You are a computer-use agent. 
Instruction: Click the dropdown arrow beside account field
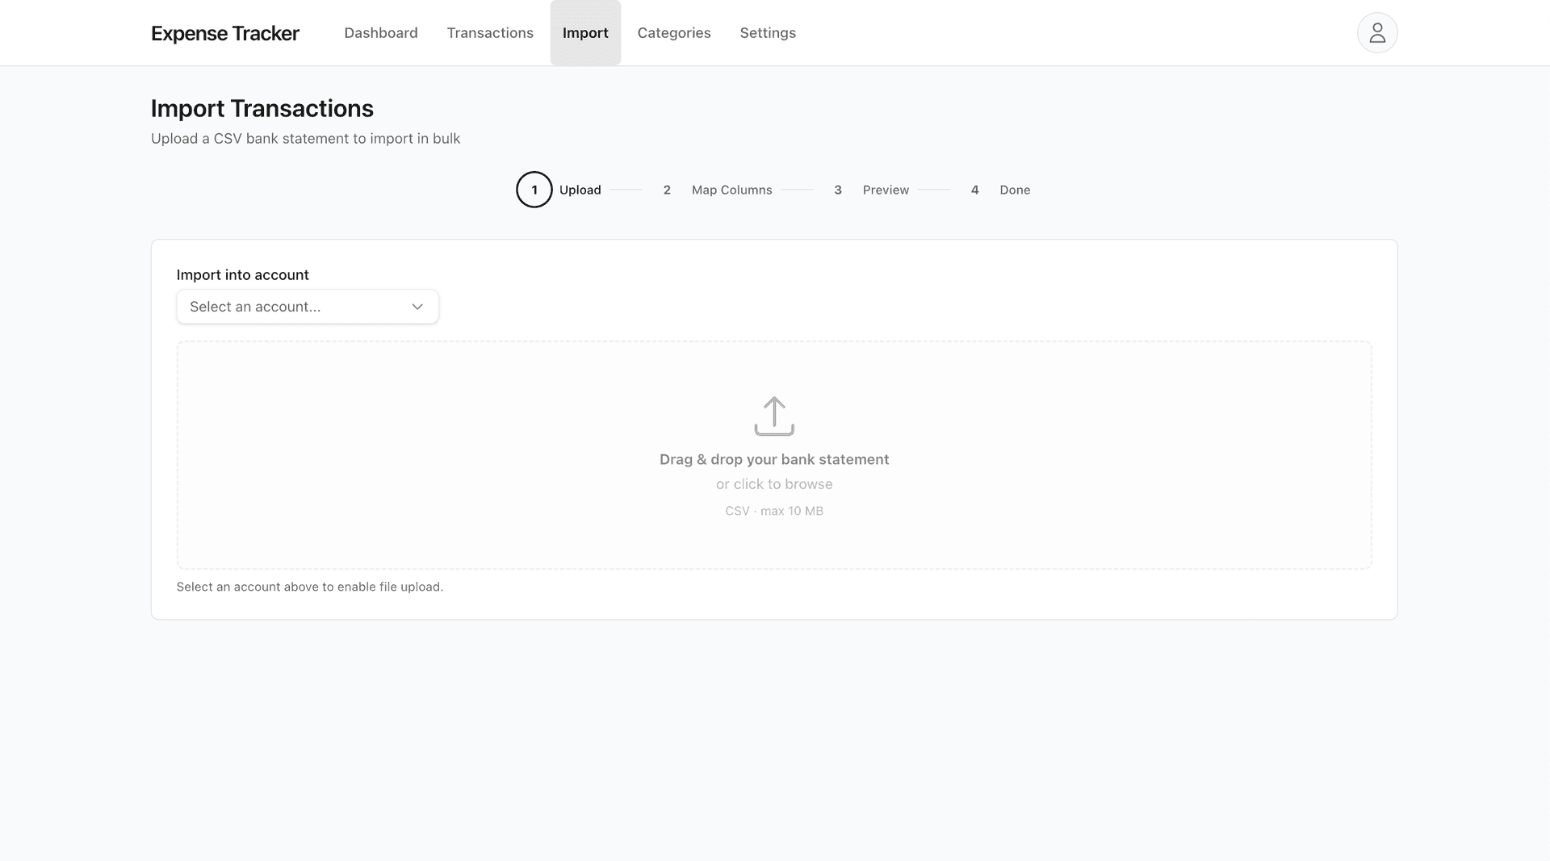(417, 307)
